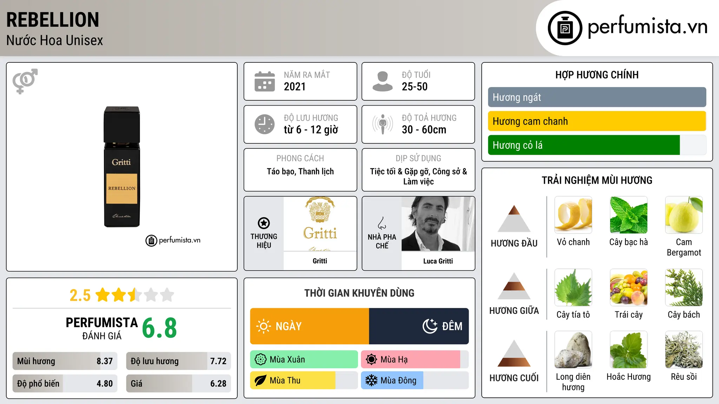
Task: Click the Ngày daytime bar
Action: [x=309, y=326]
